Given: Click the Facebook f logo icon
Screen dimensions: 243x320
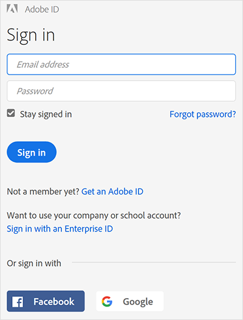Looking at the screenshot, I should 18,302.
